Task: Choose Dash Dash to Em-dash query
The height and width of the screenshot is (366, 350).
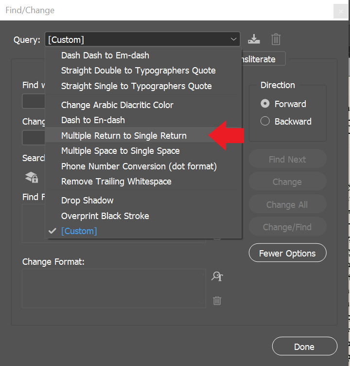Action: click(x=105, y=55)
